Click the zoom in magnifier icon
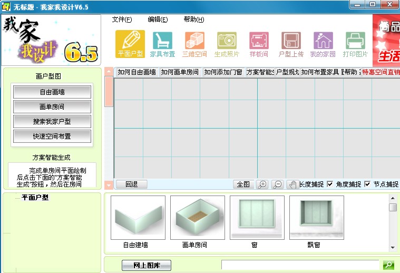This screenshot has height=273, width=400. (x=262, y=184)
